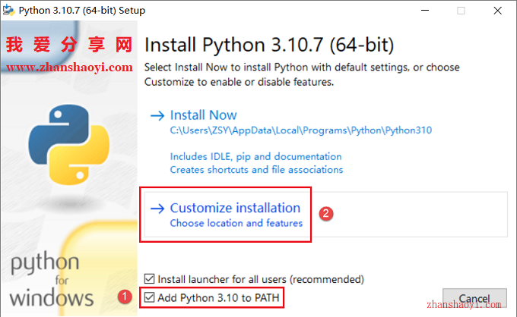
Task: Click the red numbered marker 2
Action: click(325, 214)
